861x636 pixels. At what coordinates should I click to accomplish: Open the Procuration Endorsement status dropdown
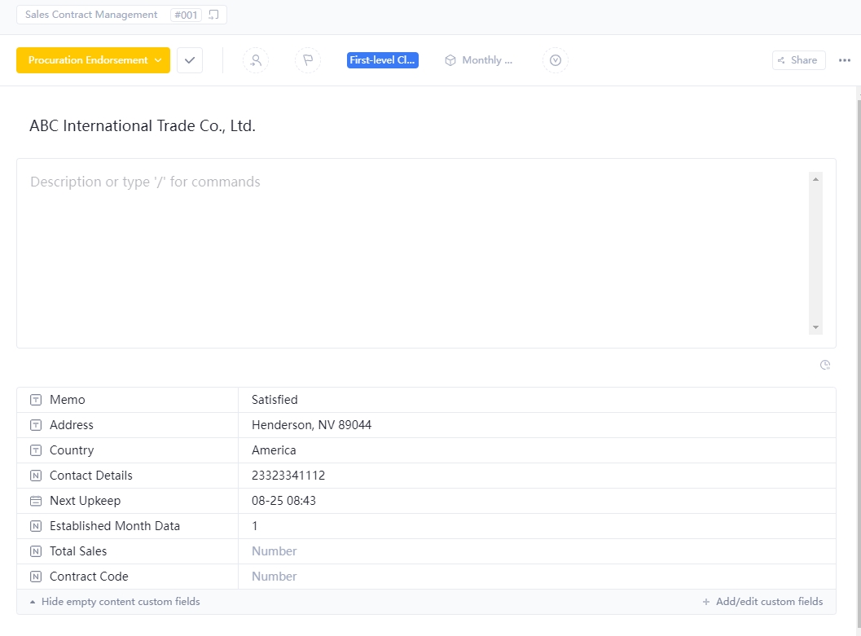pyautogui.click(x=92, y=59)
